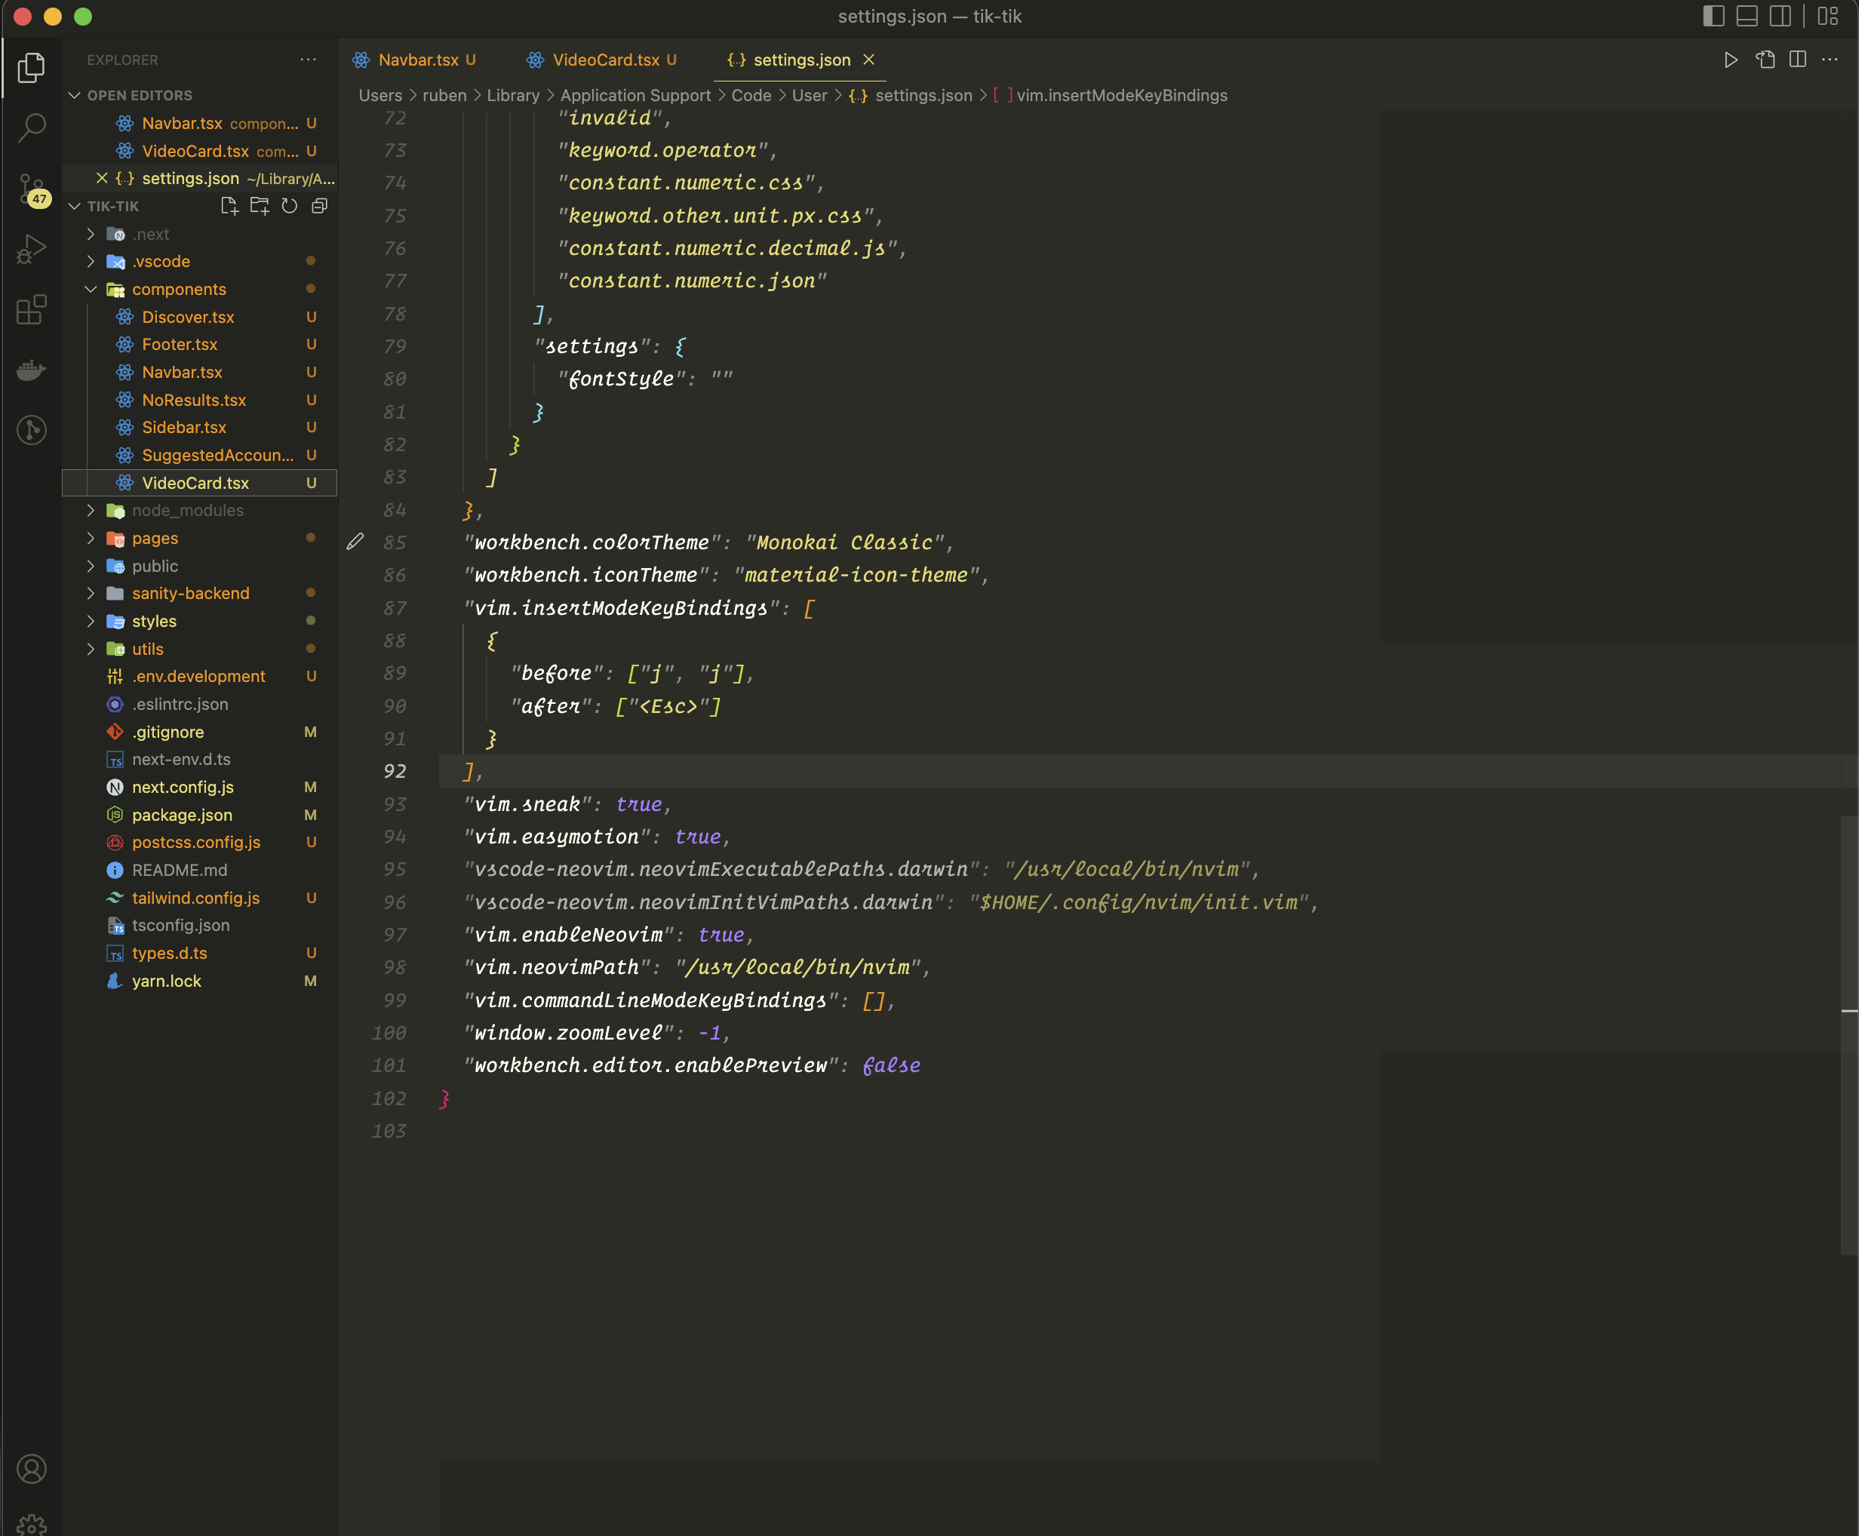Open the Explorer view in activity bar
The width and height of the screenshot is (1859, 1536).
click(x=31, y=68)
